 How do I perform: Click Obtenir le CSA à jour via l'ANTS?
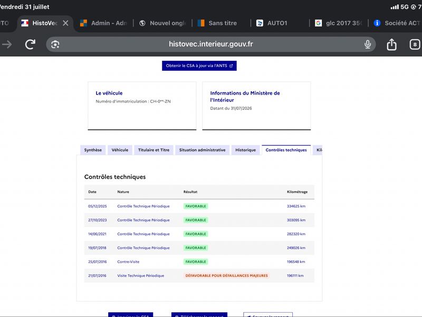point(199,66)
